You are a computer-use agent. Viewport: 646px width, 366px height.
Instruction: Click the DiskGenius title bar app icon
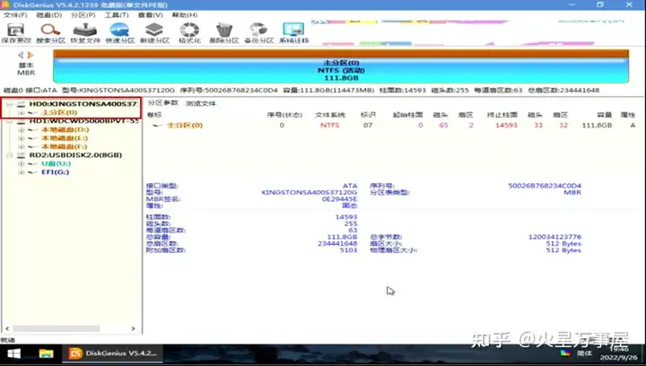[5, 4]
